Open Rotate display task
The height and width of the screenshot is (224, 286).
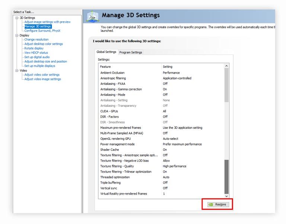(34, 48)
